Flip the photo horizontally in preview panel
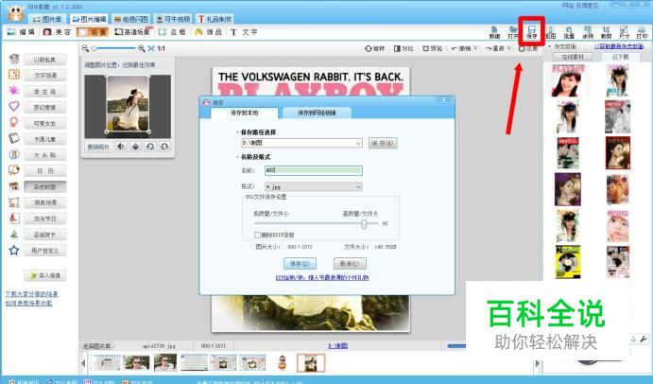This screenshot has width=653, height=384. 121,147
